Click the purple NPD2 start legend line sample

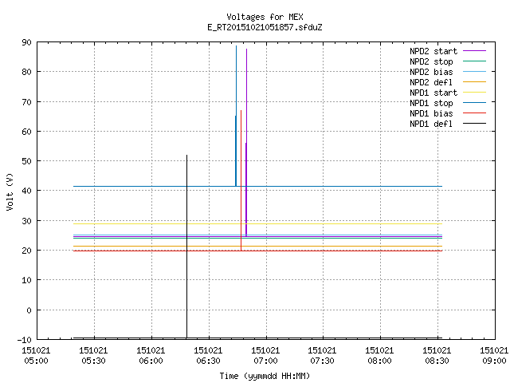pos(474,51)
